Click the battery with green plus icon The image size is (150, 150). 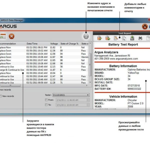[x=108, y=38]
